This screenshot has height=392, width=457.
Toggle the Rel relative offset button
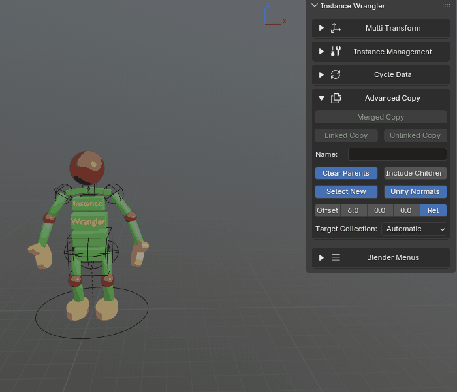(433, 210)
